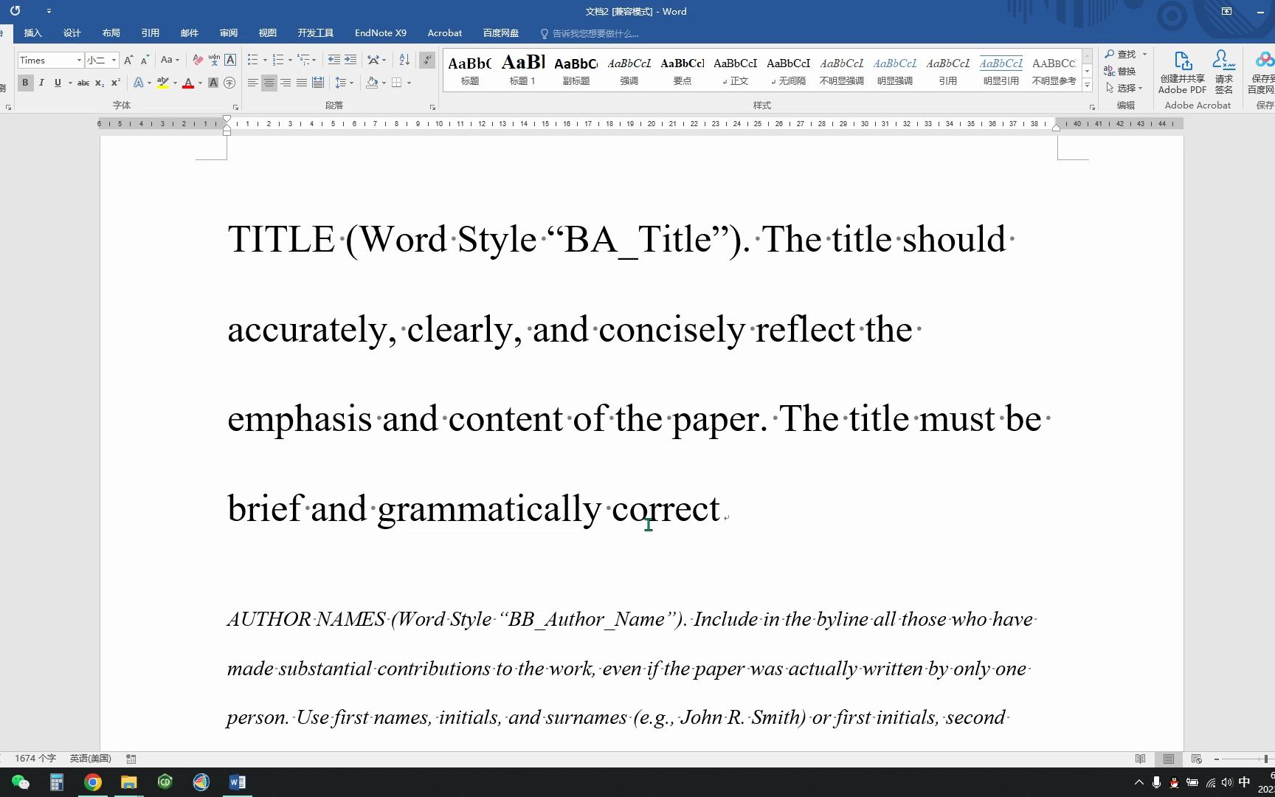Apply character shading to text
The image size is (1275, 797).
coord(213,83)
